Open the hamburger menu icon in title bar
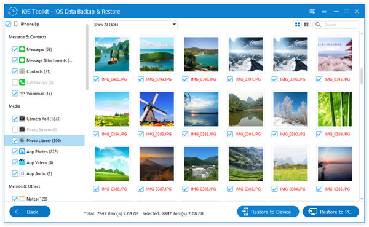This screenshot has width=369, height=227. pos(324,11)
